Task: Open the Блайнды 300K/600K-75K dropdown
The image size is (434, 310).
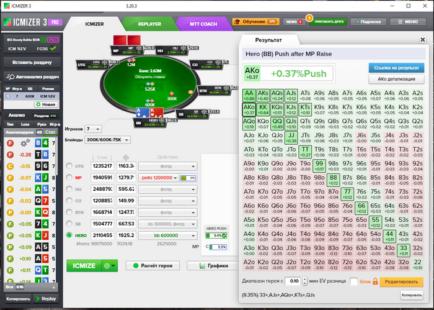Action: [107, 140]
